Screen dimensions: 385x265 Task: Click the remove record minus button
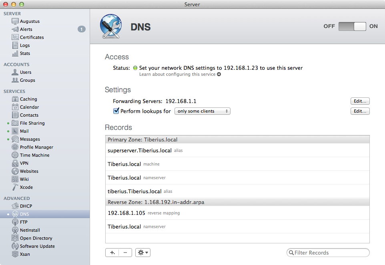(x=125, y=253)
